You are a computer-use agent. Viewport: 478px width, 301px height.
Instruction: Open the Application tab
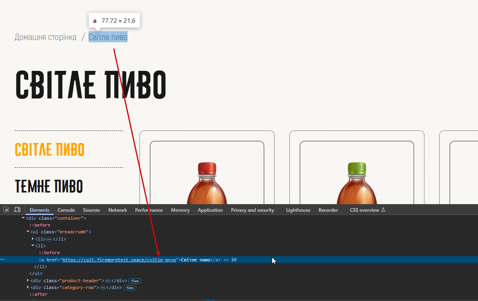210,210
